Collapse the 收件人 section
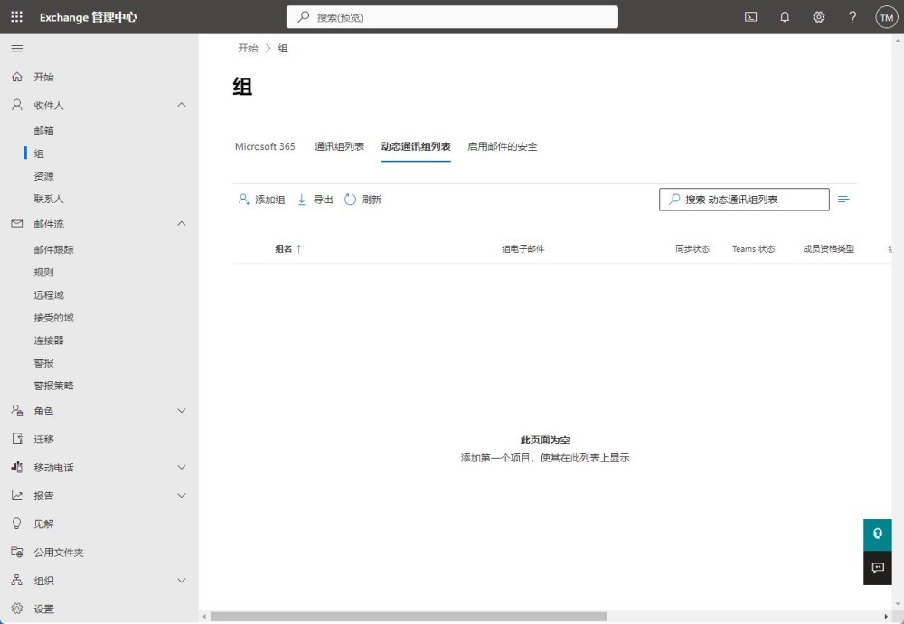The width and height of the screenshot is (904, 624). coord(181,105)
